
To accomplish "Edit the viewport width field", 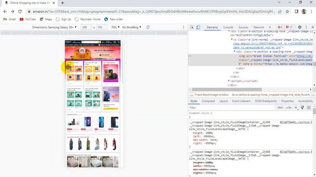I will coord(86,27).
